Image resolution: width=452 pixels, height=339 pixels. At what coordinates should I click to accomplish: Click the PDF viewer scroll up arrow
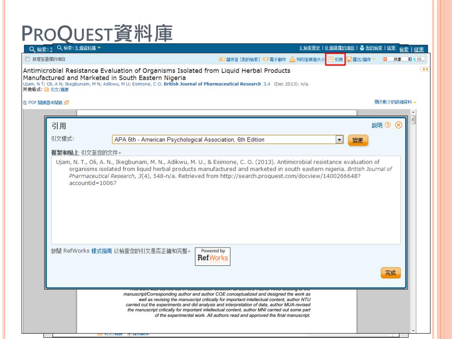tap(413, 112)
